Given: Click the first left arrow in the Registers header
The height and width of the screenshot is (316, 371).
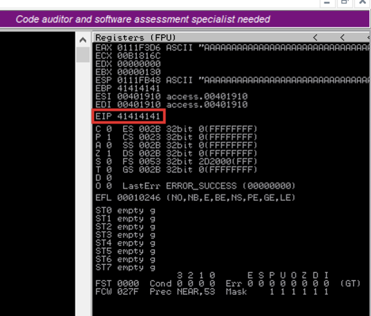Looking at the screenshot, I should point(315,37).
